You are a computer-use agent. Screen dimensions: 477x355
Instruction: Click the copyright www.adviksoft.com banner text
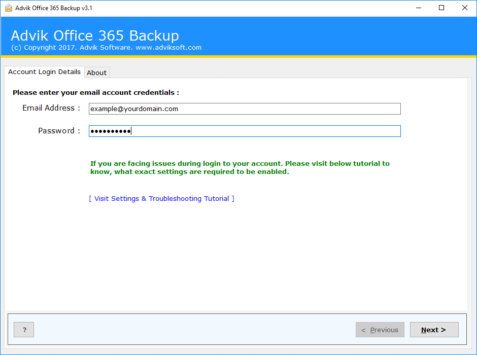click(x=106, y=47)
